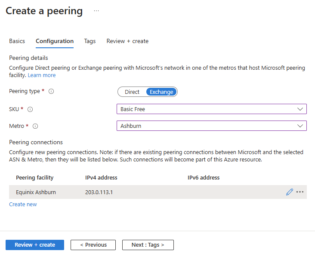Click the Create new link
This screenshot has width=315, height=257.
coord(23,204)
